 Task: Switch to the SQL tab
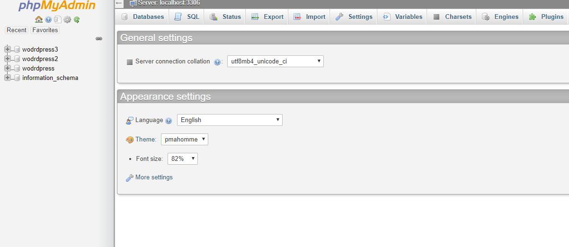tap(187, 17)
